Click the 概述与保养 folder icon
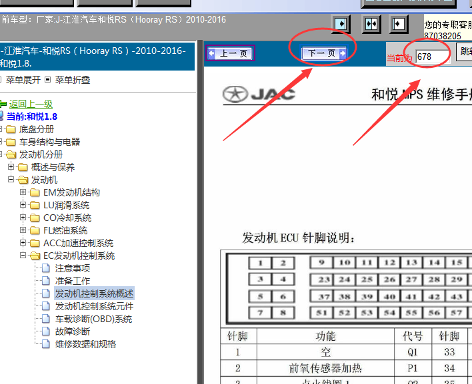Image resolution: width=472 pixels, height=384 pixels. click(x=23, y=167)
